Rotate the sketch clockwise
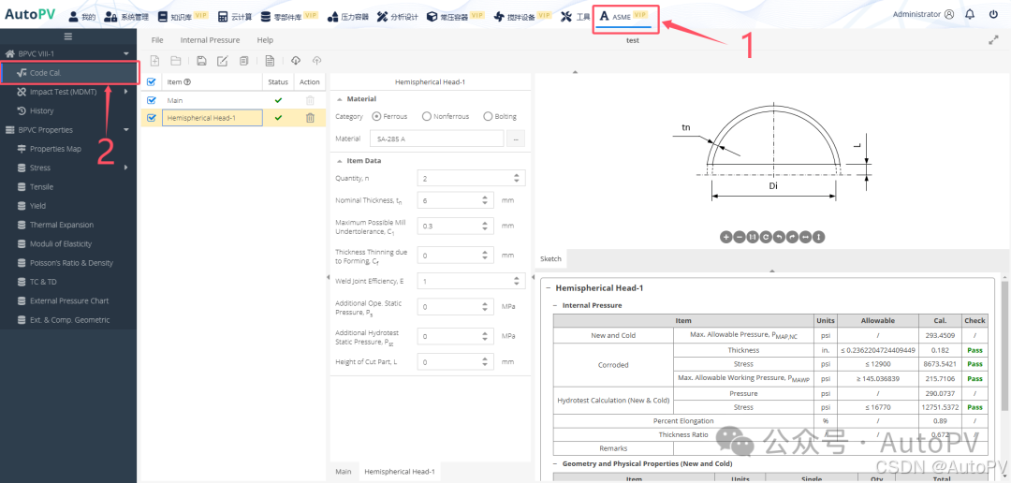Screen dimensions: 1011x483 coord(793,238)
